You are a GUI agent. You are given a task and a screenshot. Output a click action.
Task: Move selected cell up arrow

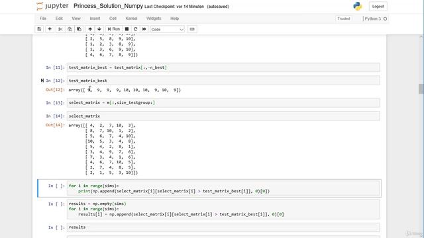(90, 29)
